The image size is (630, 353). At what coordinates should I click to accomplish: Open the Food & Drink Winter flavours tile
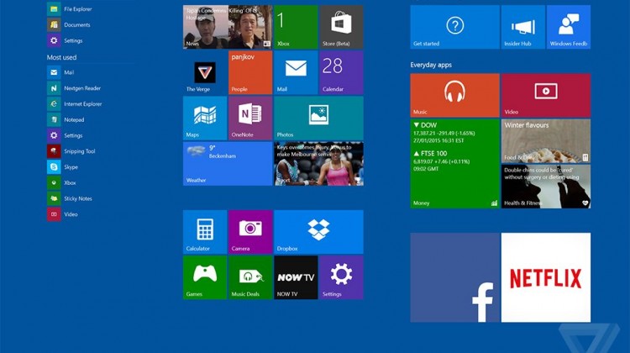click(546, 140)
